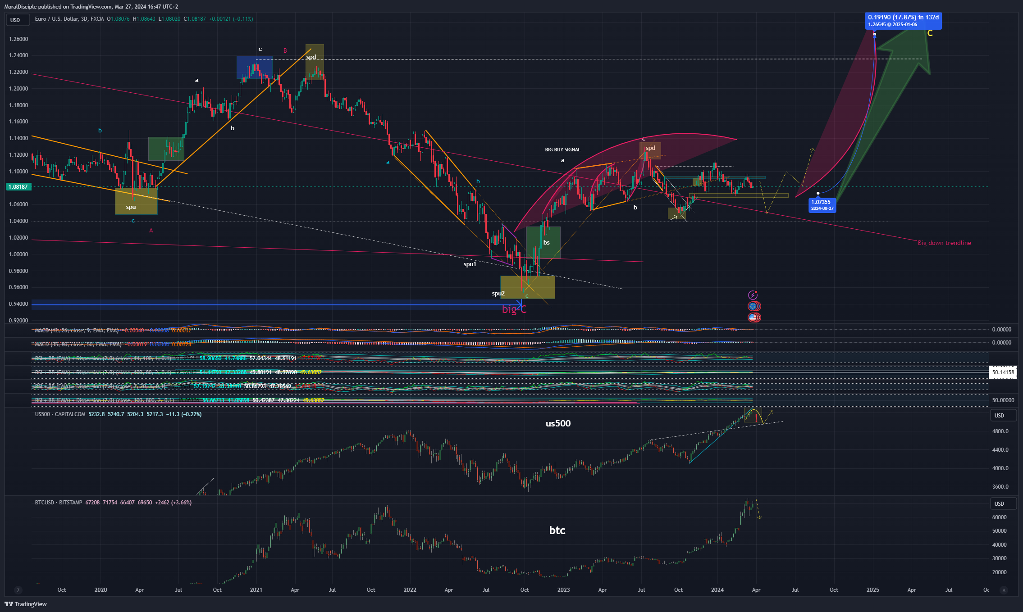Click the current price label 1.08187
The height and width of the screenshot is (612, 1023).
click(18, 186)
